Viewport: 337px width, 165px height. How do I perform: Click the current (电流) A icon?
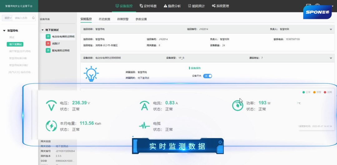coord(144,106)
